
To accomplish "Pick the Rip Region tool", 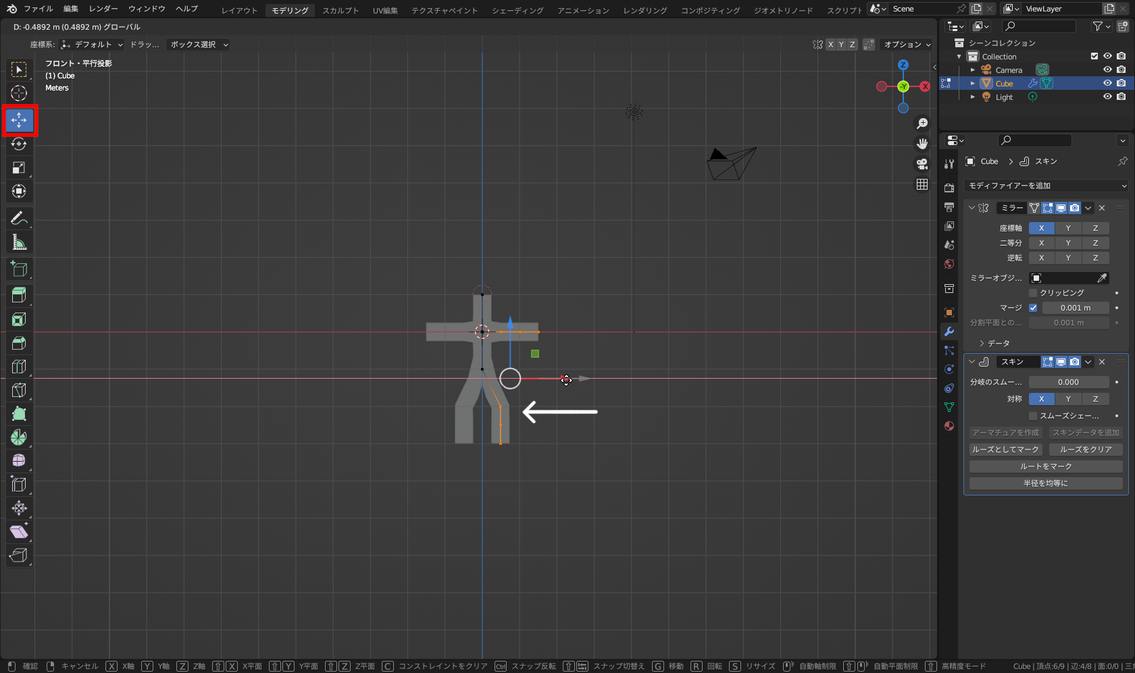I will [19, 556].
